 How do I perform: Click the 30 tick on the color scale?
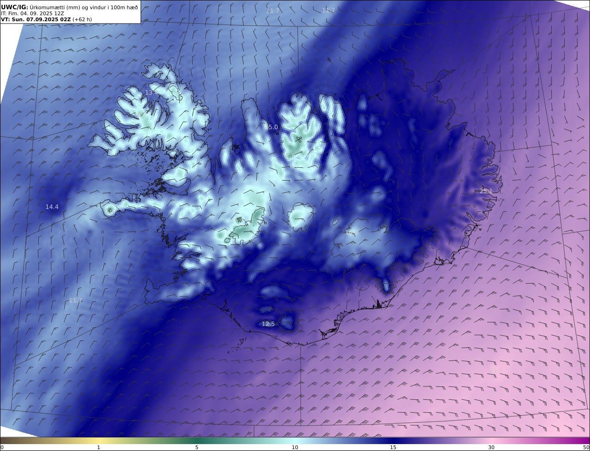[491, 447]
